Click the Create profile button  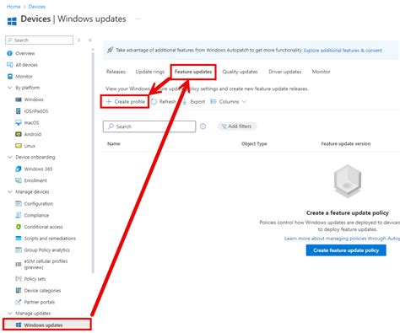125,101
